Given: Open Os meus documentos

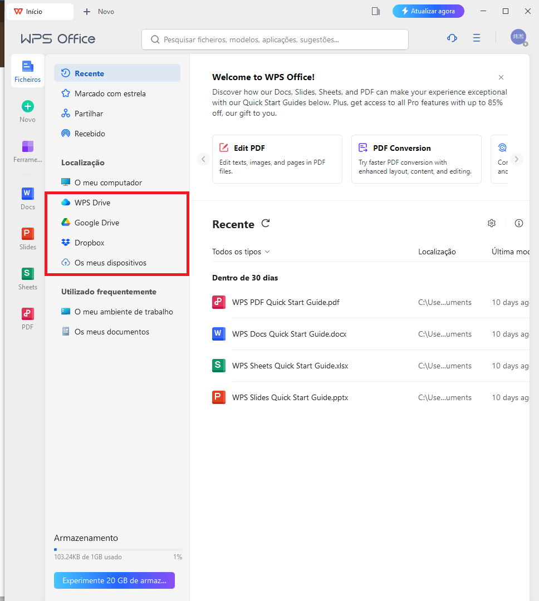Looking at the screenshot, I should (x=117, y=332).
